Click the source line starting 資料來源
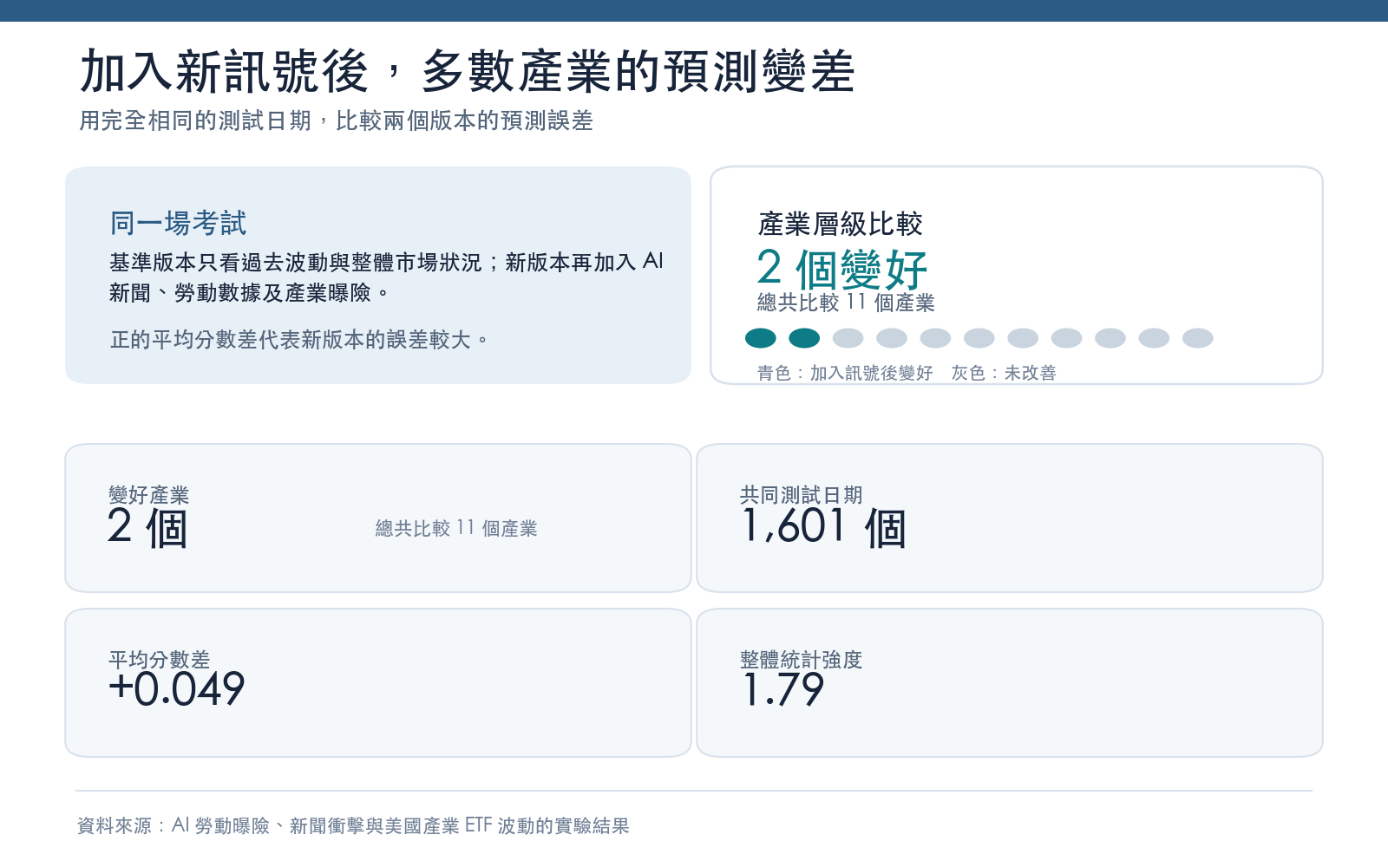Image resolution: width=1388 pixels, height=867 pixels. pos(353,825)
